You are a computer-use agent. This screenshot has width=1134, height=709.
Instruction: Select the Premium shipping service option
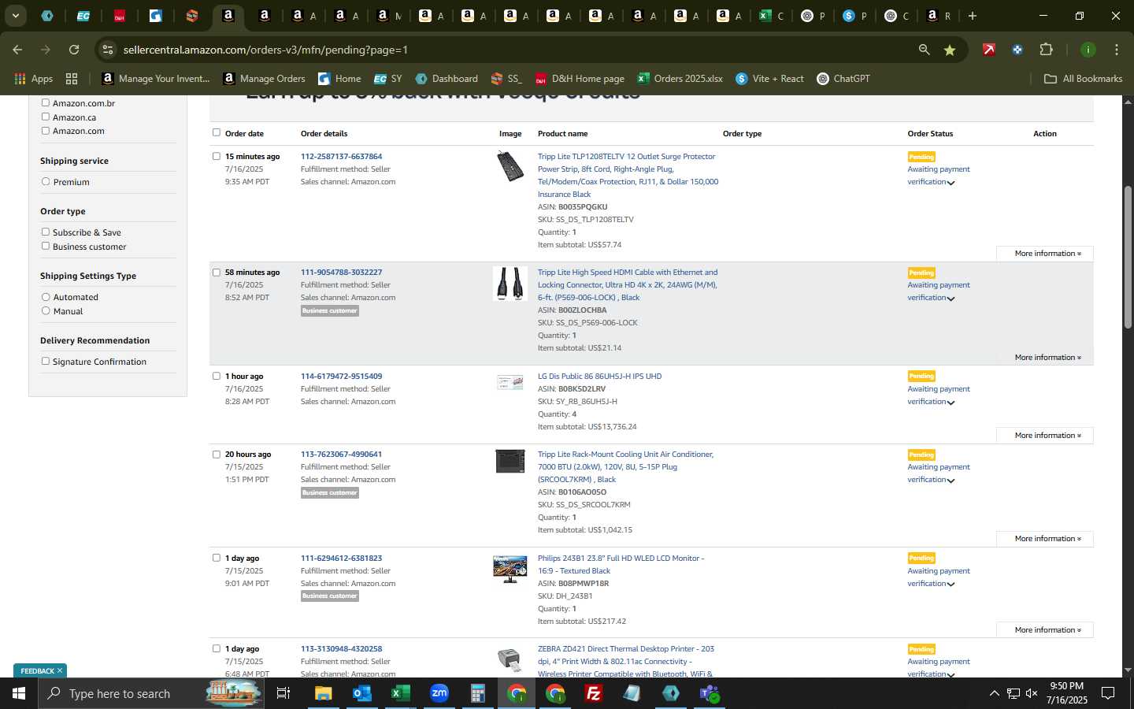pyautogui.click(x=46, y=181)
